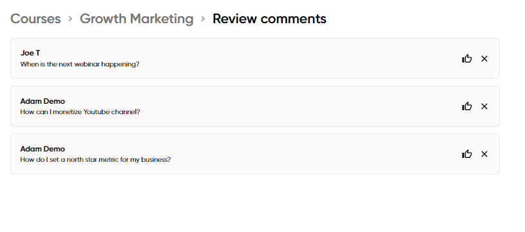Screen dimensions: 525x232
Task: Reject Joe T's comment with the X icon
Action: [484, 59]
